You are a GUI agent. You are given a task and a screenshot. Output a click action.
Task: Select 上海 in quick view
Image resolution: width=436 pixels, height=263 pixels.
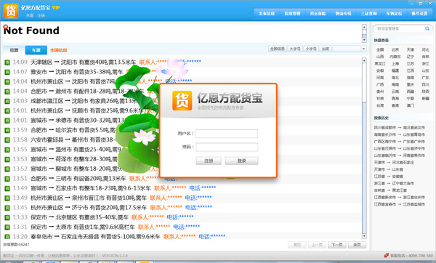click(x=395, y=64)
